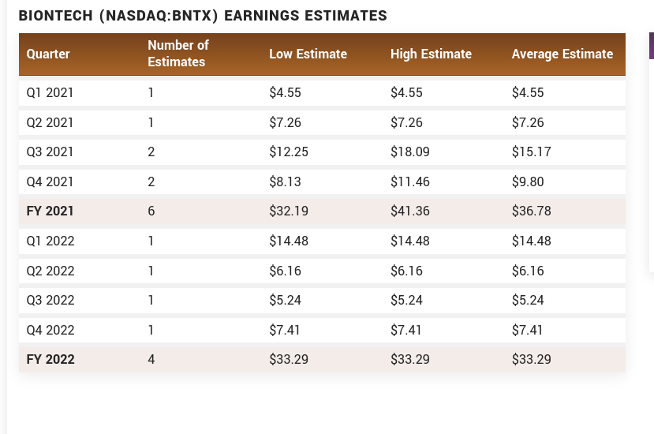
Task: Click the Q4 2022 row label
Action: point(50,331)
